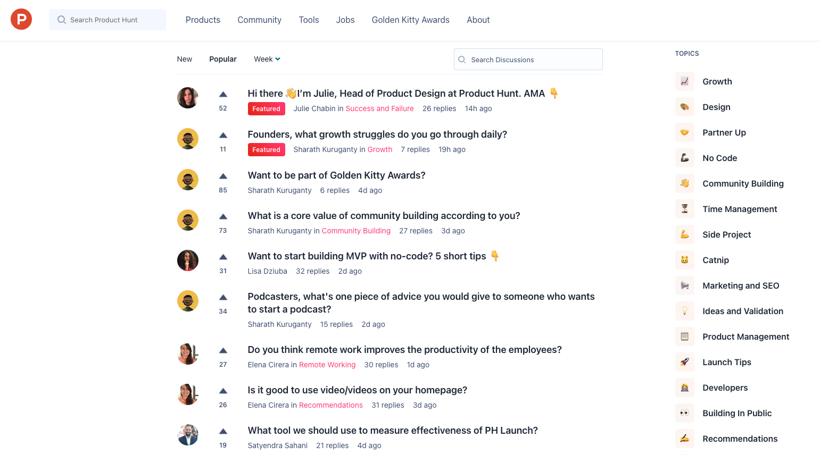Expand the Week time range dropdown
The height and width of the screenshot is (455, 820).
(267, 59)
